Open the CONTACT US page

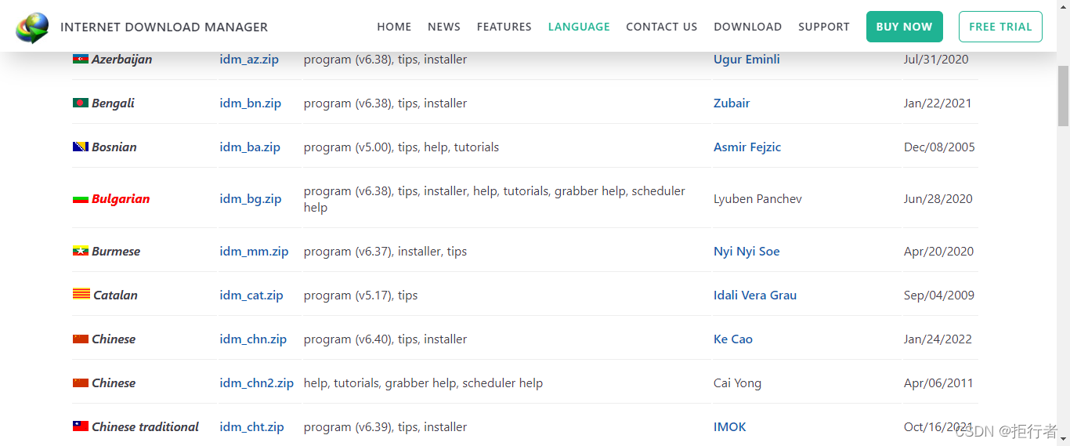pyautogui.click(x=662, y=27)
